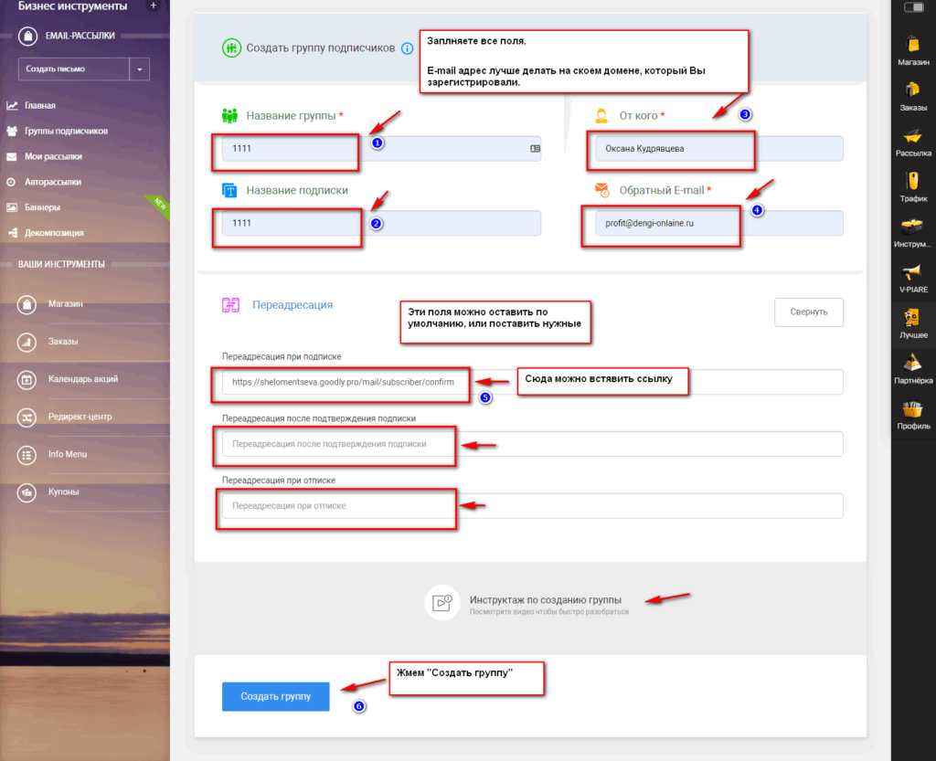Open Магазин under Ваши инструменты
The height and width of the screenshot is (761, 936).
click(x=65, y=304)
